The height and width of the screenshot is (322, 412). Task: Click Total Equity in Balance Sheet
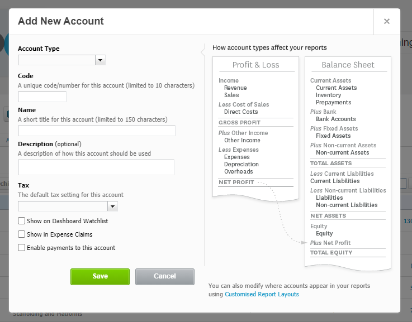coord(332,253)
